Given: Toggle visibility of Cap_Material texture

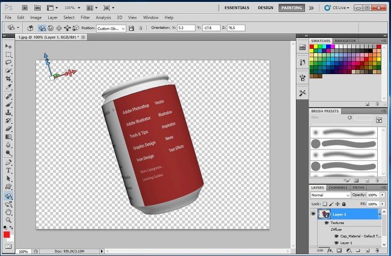Looking at the screenshot, I should click(336, 236).
